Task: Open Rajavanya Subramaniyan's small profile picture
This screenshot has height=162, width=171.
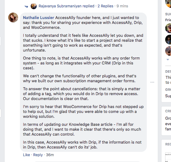Action: pos(34,6)
